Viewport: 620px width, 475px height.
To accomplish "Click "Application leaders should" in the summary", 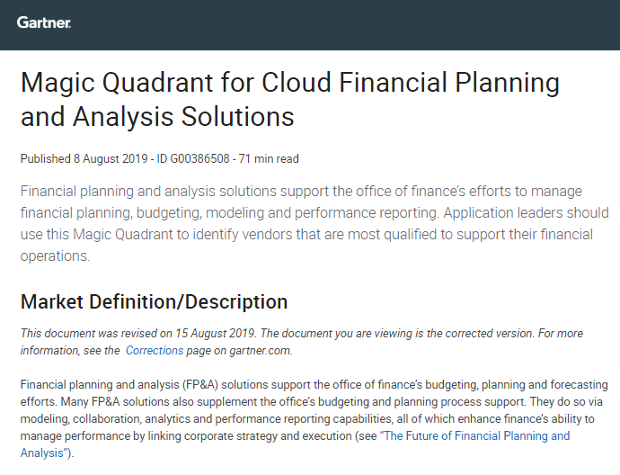I will (x=526, y=212).
